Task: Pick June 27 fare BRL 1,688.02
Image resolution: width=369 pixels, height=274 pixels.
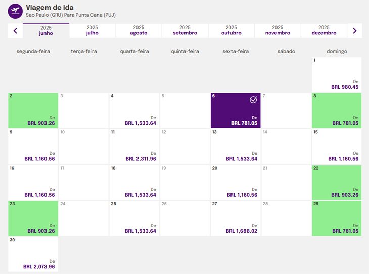Action: pos(236,218)
